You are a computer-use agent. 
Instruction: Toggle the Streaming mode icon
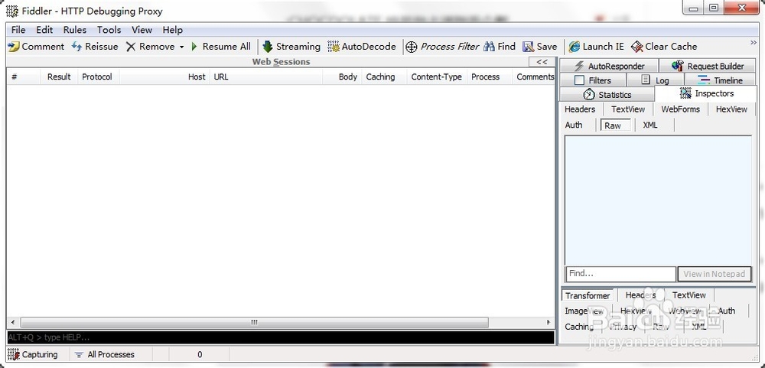pos(267,47)
